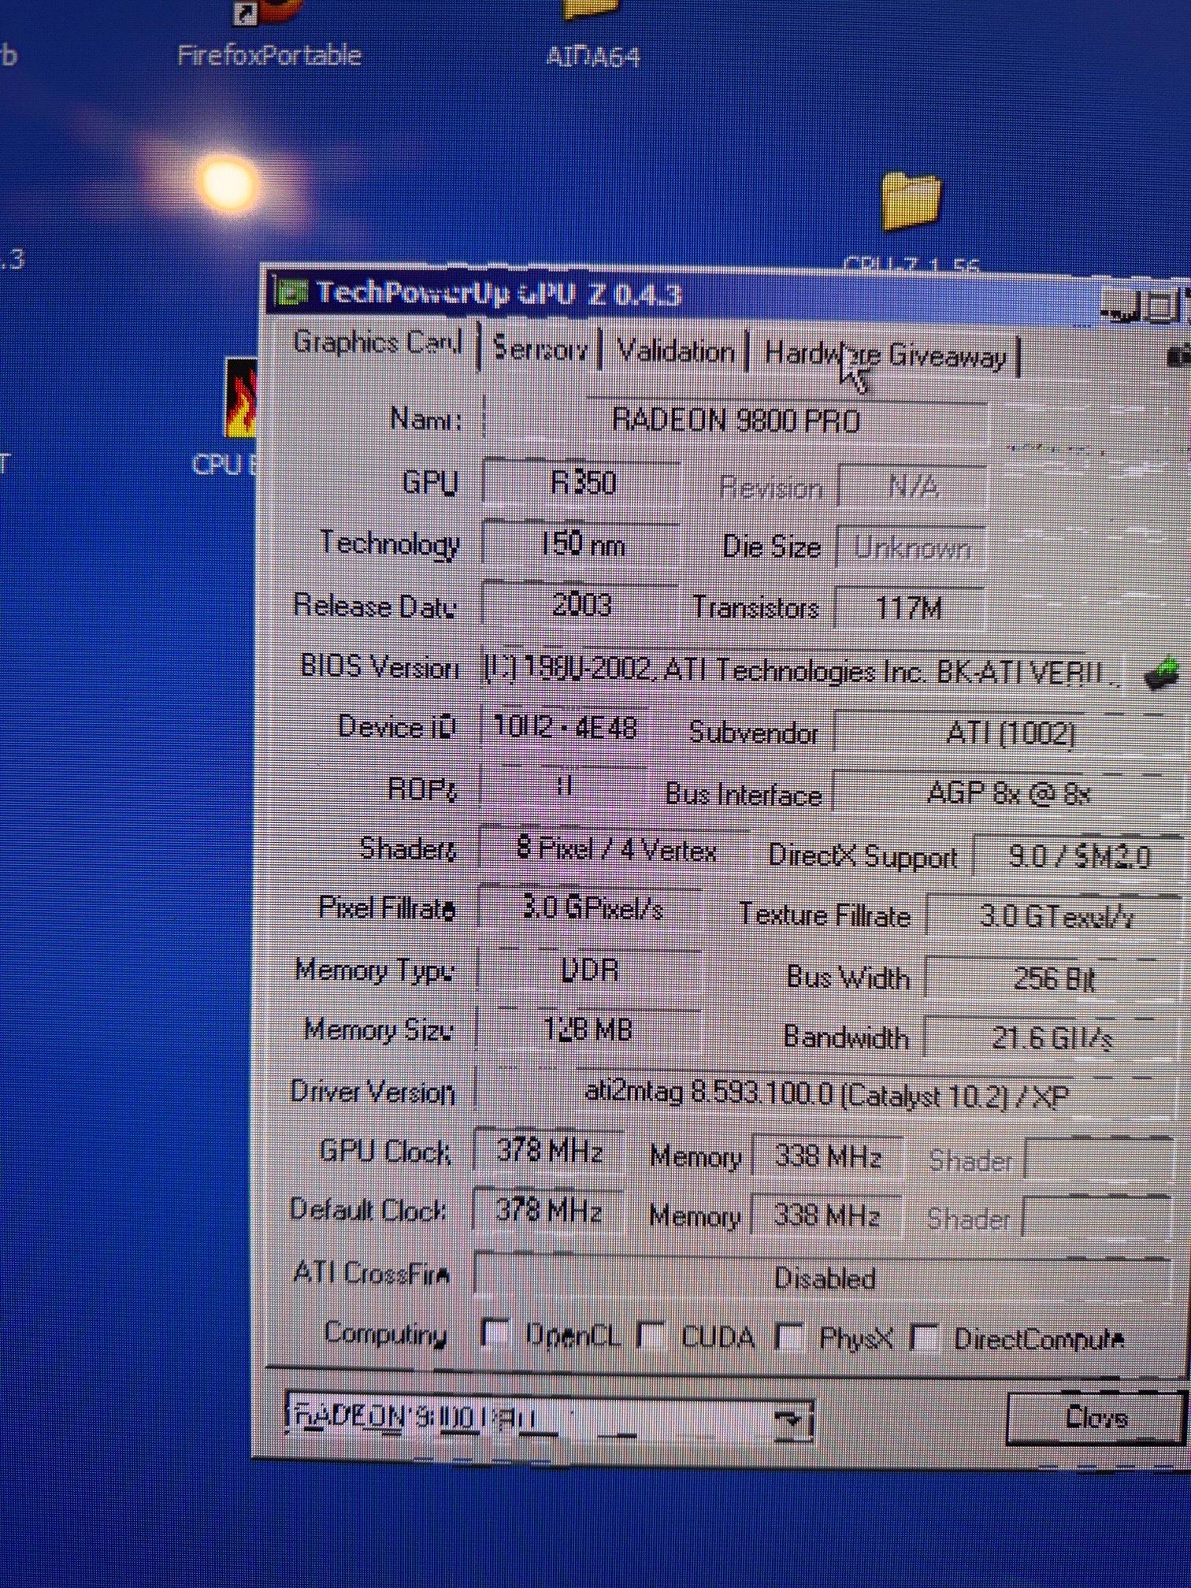Open the Validation tab
The image size is (1191, 1588).
[675, 351]
